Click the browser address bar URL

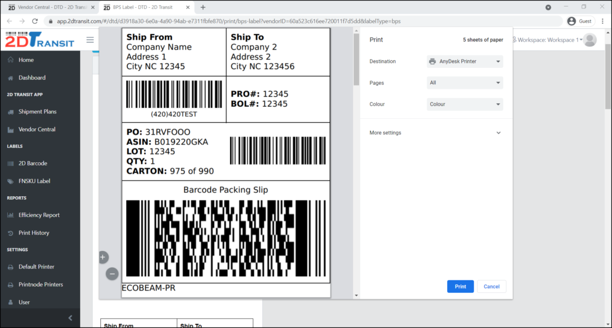[x=229, y=21]
